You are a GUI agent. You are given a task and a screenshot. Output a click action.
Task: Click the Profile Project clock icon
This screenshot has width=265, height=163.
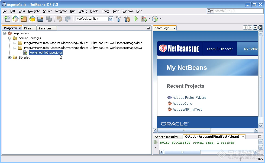pyautogui.click(x=155, y=19)
